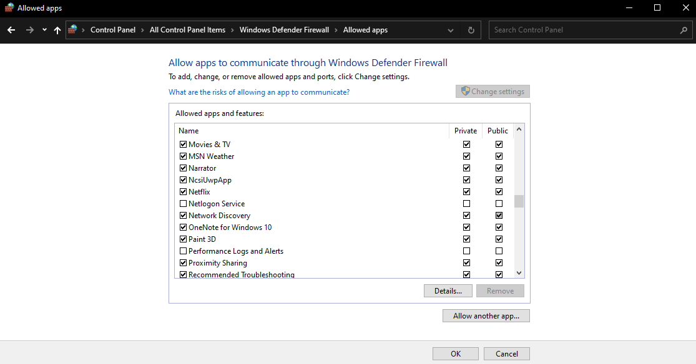Image resolution: width=696 pixels, height=364 pixels.
Task: Expand the chevron after Control Panel breadcrumb
Action: point(144,30)
